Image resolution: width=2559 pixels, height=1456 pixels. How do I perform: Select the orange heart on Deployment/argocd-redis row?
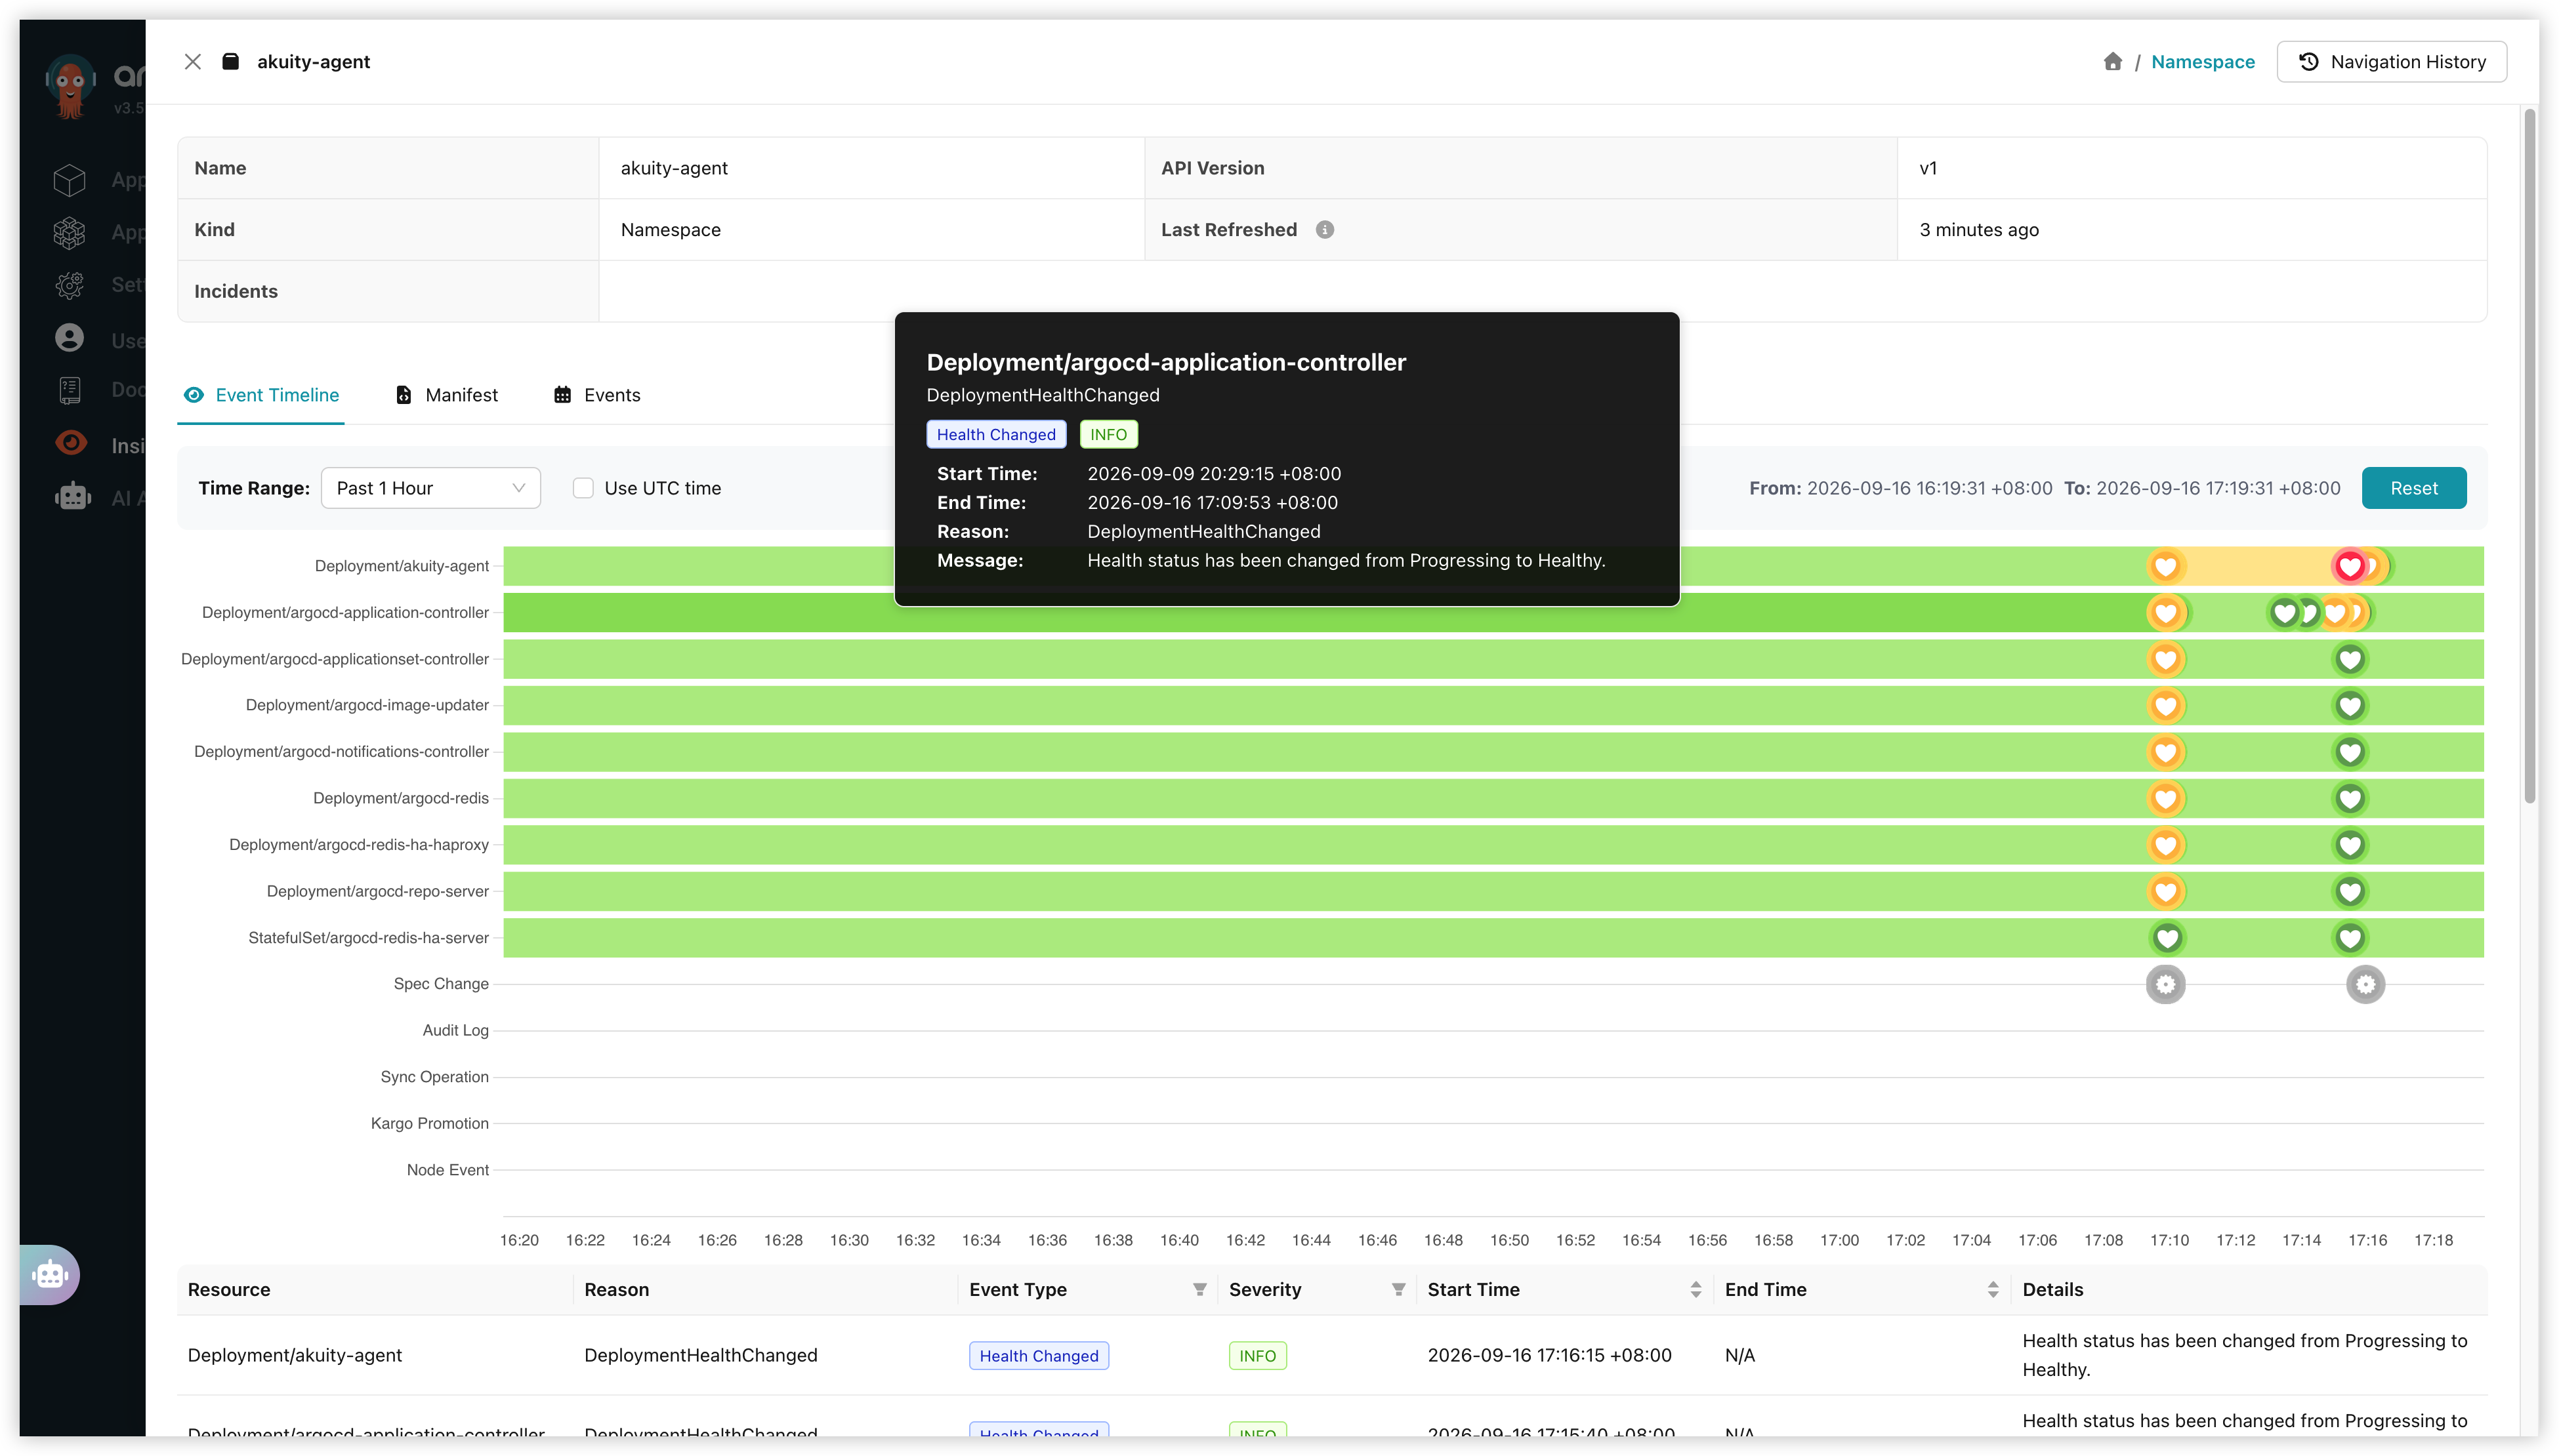(x=2165, y=799)
